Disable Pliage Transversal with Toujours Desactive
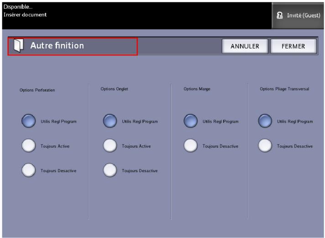 [265, 146]
